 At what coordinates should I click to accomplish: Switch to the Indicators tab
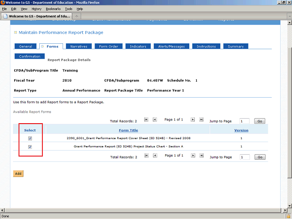[x=138, y=47]
